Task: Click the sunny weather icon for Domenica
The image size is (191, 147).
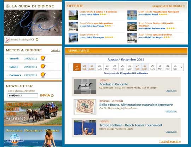Action: (43, 75)
